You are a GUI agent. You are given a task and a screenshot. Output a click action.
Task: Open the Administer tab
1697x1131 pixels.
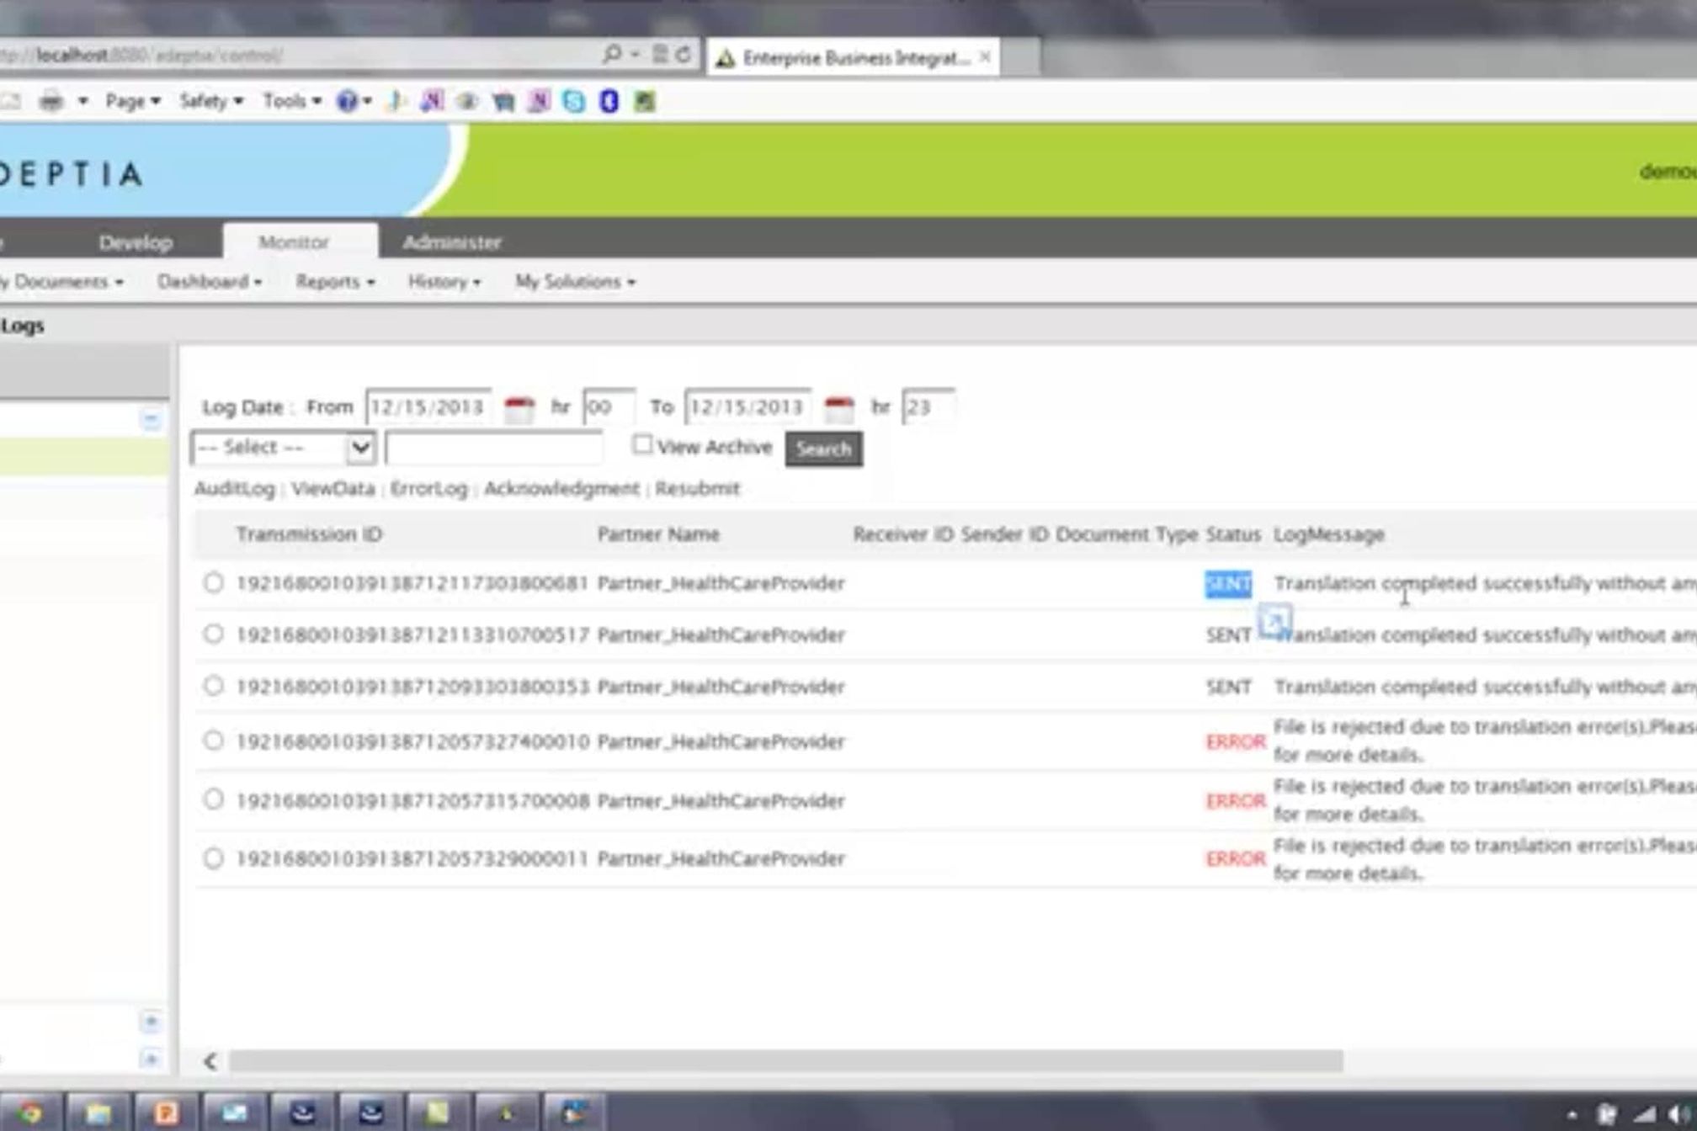point(451,242)
